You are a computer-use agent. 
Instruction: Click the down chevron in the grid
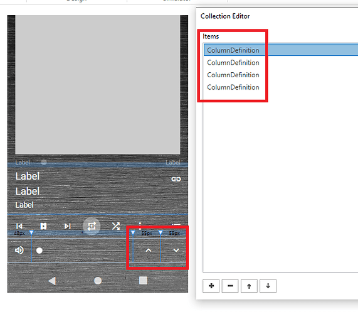click(176, 250)
